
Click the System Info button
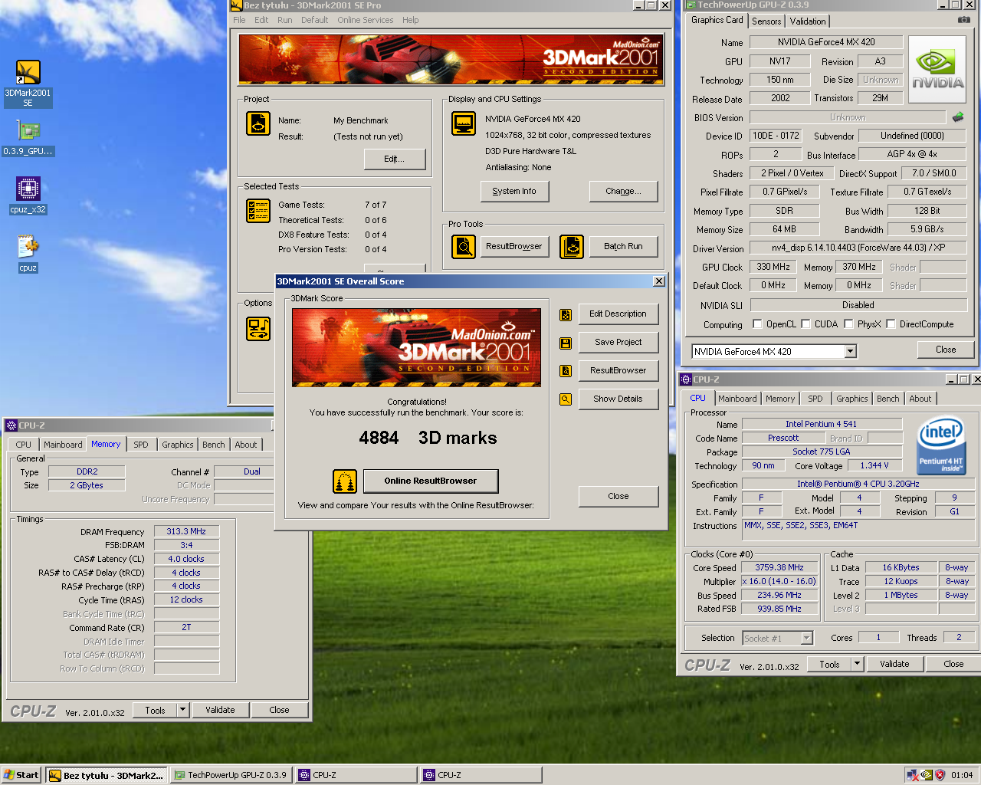point(514,192)
